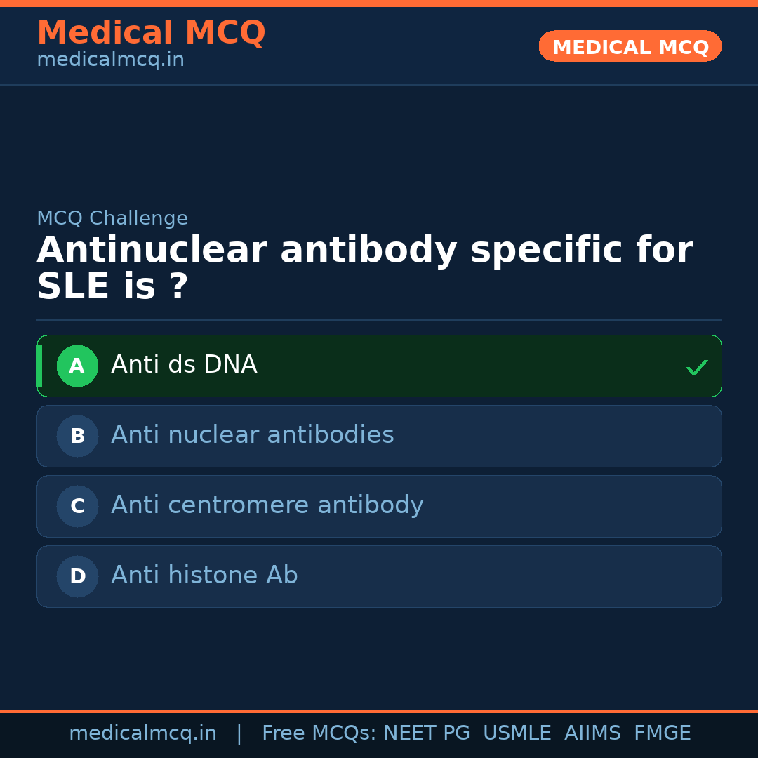This screenshot has height=758, width=758.
Task: Click the C letter circle badge
Action: click(77, 506)
